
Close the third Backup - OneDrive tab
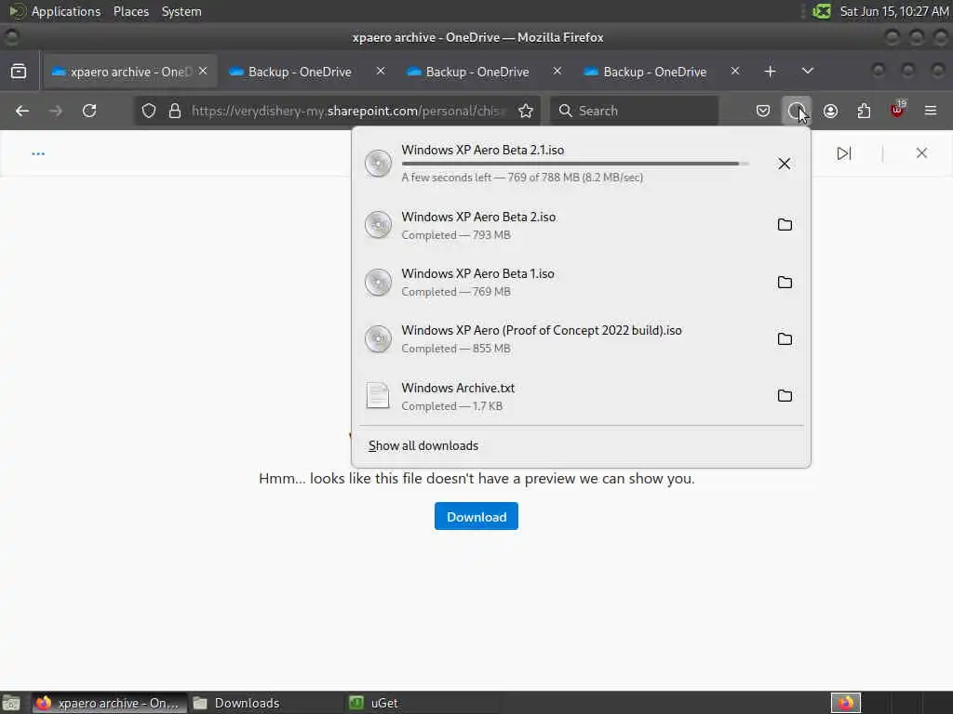pos(557,71)
